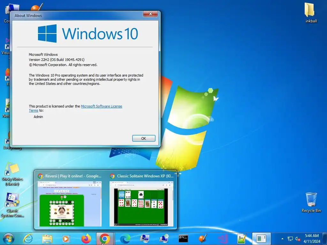Open the network tray icon
The width and height of the screenshot is (327, 245).
point(290,239)
